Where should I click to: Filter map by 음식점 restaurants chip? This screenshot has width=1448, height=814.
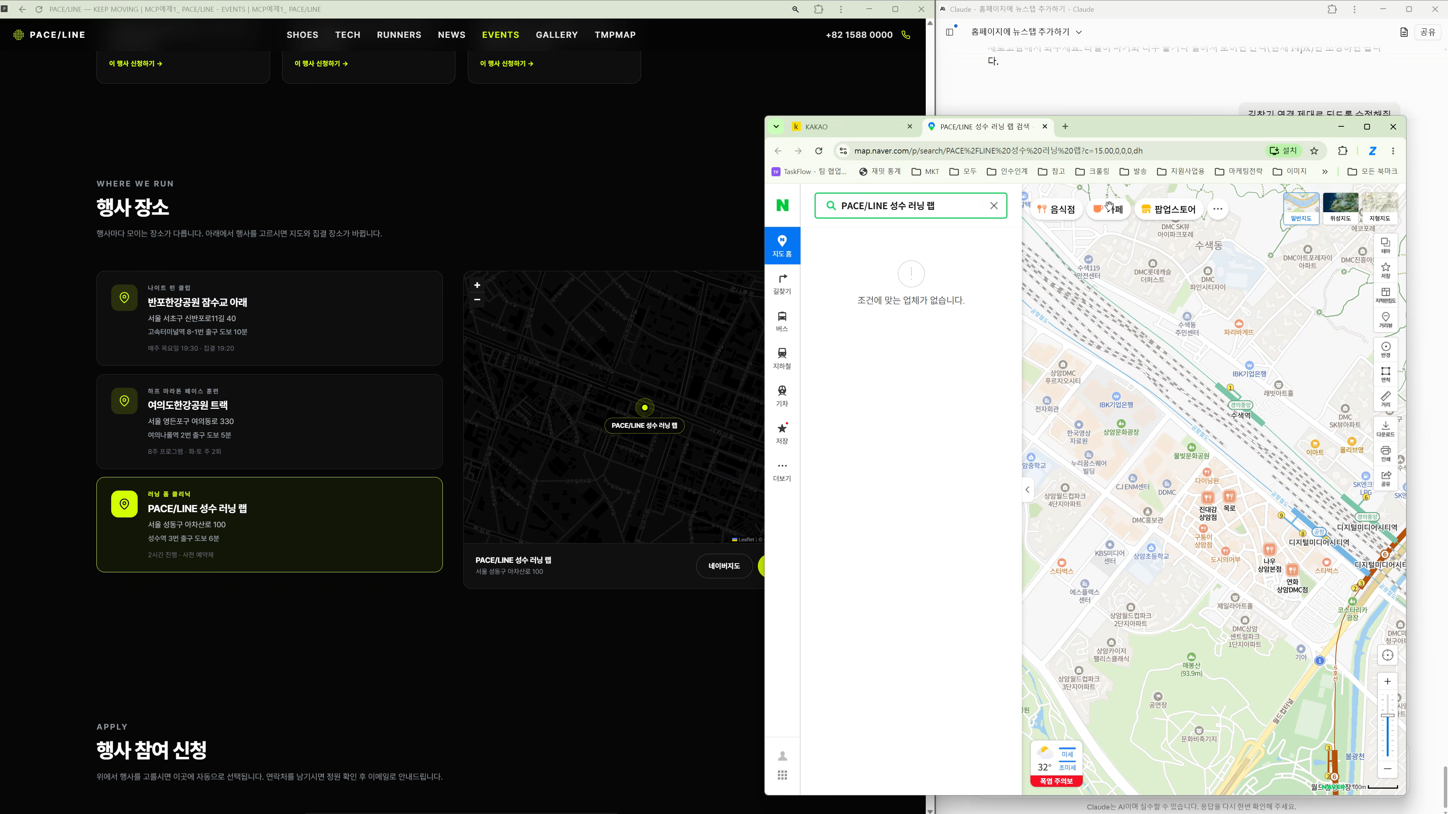coord(1056,209)
